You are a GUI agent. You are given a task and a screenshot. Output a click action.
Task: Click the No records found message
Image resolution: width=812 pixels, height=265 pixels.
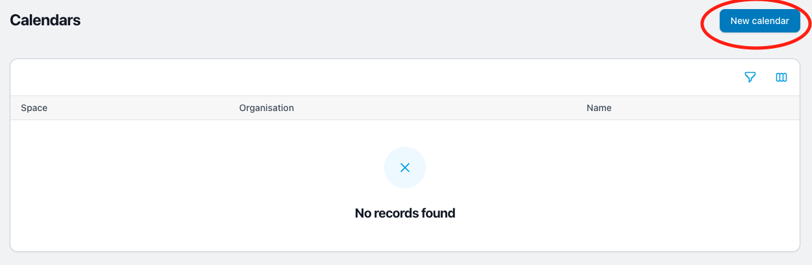click(x=405, y=213)
